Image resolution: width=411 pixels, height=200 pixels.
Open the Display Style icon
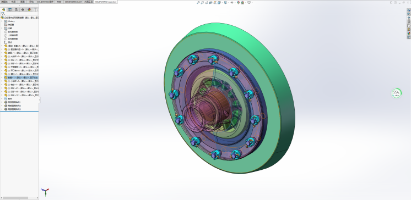pos(226,3)
